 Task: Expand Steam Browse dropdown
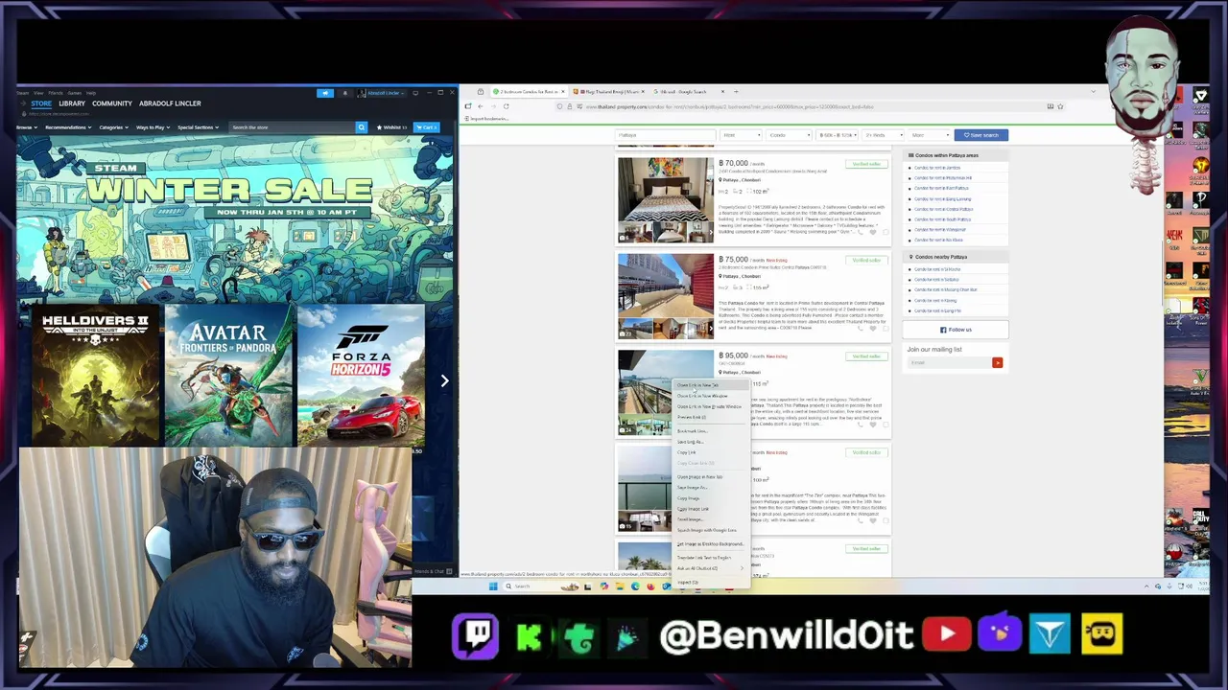coord(25,127)
